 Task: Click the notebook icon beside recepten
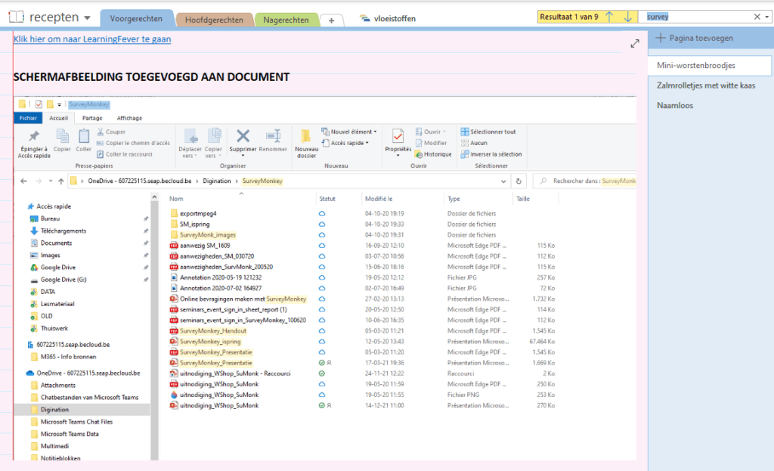tap(17, 17)
